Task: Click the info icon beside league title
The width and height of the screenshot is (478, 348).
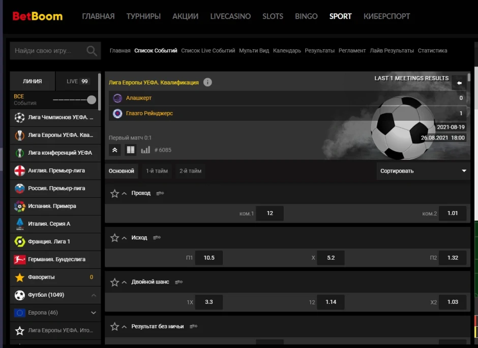Action: pos(207,82)
